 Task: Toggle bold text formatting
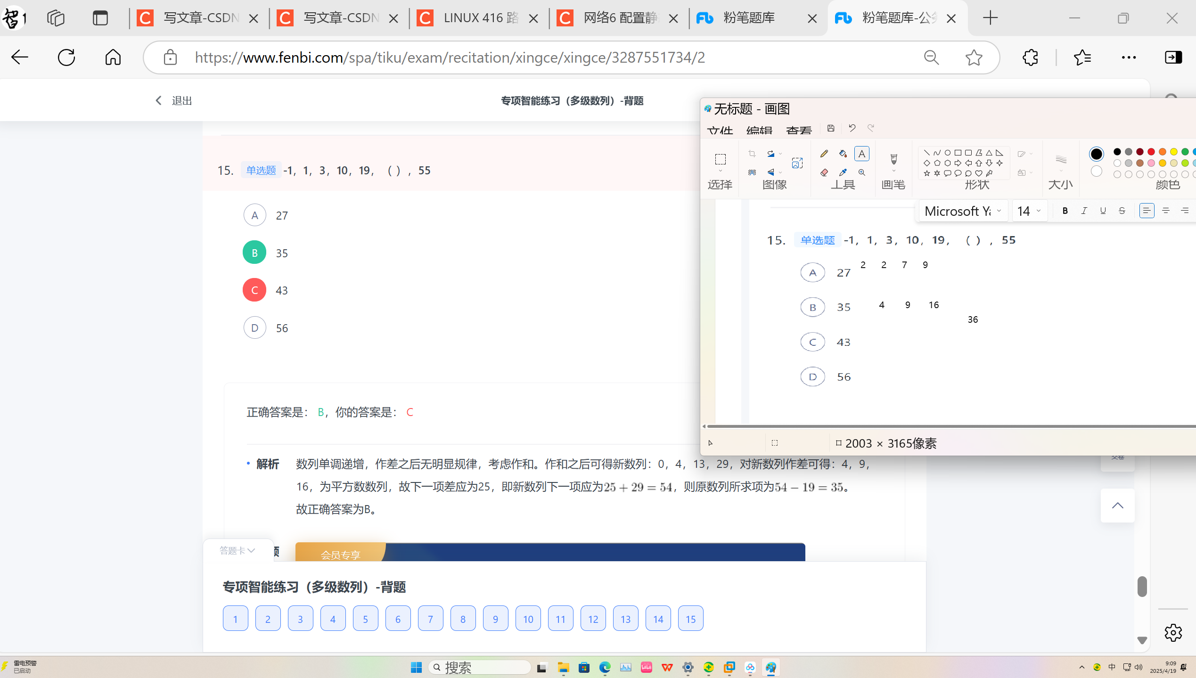pyautogui.click(x=1065, y=211)
